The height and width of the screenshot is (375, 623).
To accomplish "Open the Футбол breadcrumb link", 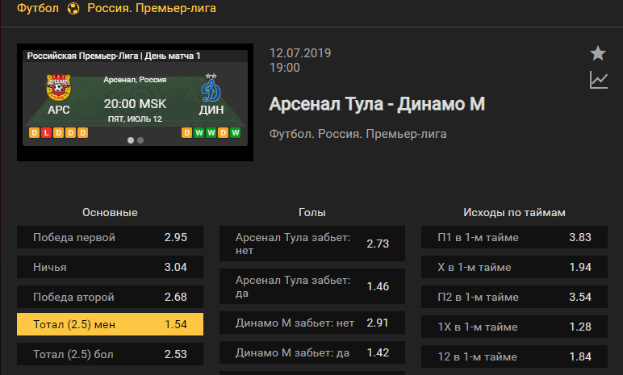I will pyautogui.click(x=38, y=8).
